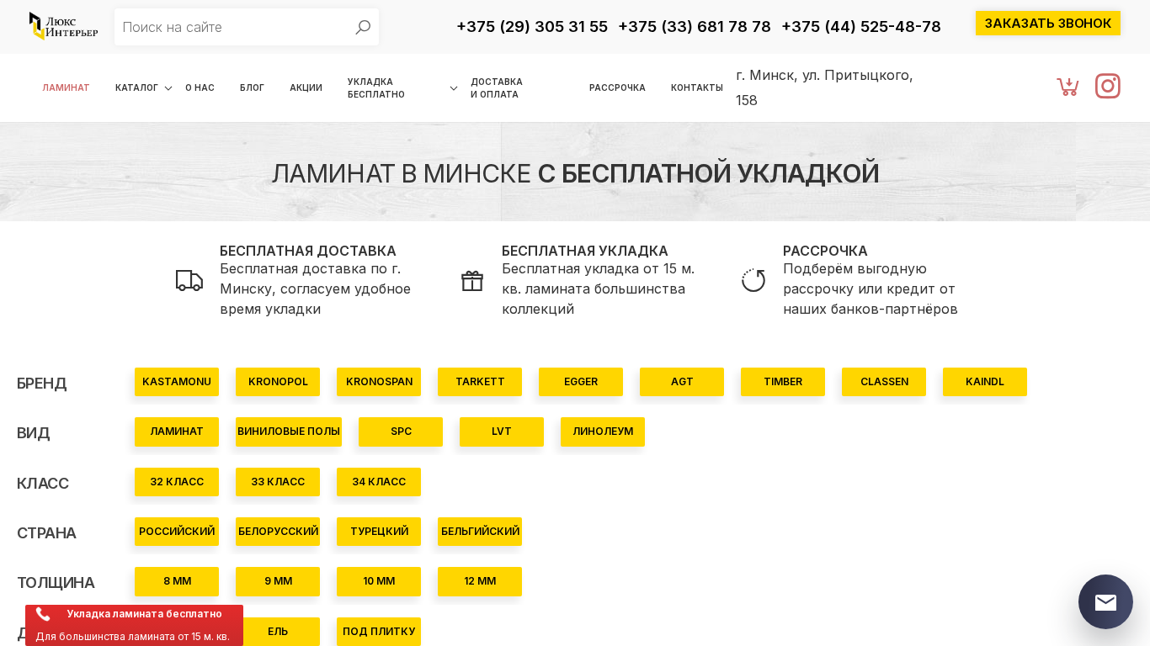The image size is (1150, 646).
Task: Click the Бесплатная доставка heading
Action: click(308, 251)
